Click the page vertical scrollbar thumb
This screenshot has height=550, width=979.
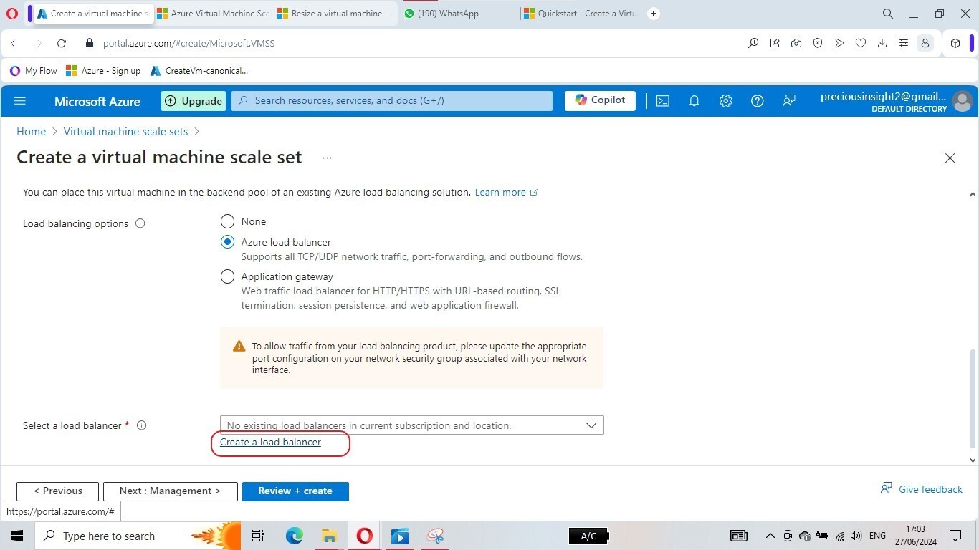(x=973, y=397)
